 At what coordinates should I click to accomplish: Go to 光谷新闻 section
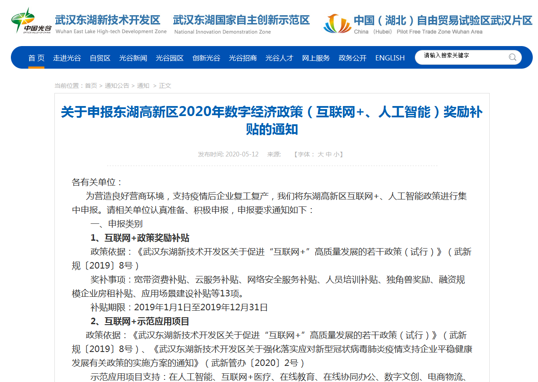[x=133, y=58]
